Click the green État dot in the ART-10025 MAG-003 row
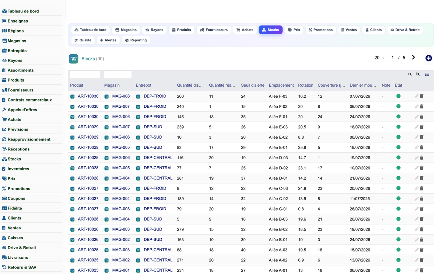 [398, 250]
